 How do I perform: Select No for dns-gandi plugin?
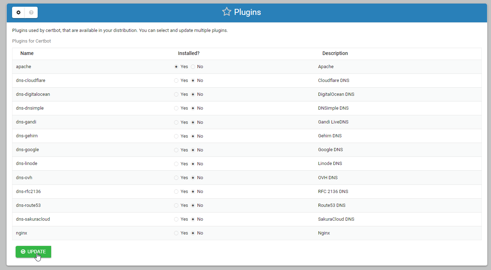[x=193, y=122]
